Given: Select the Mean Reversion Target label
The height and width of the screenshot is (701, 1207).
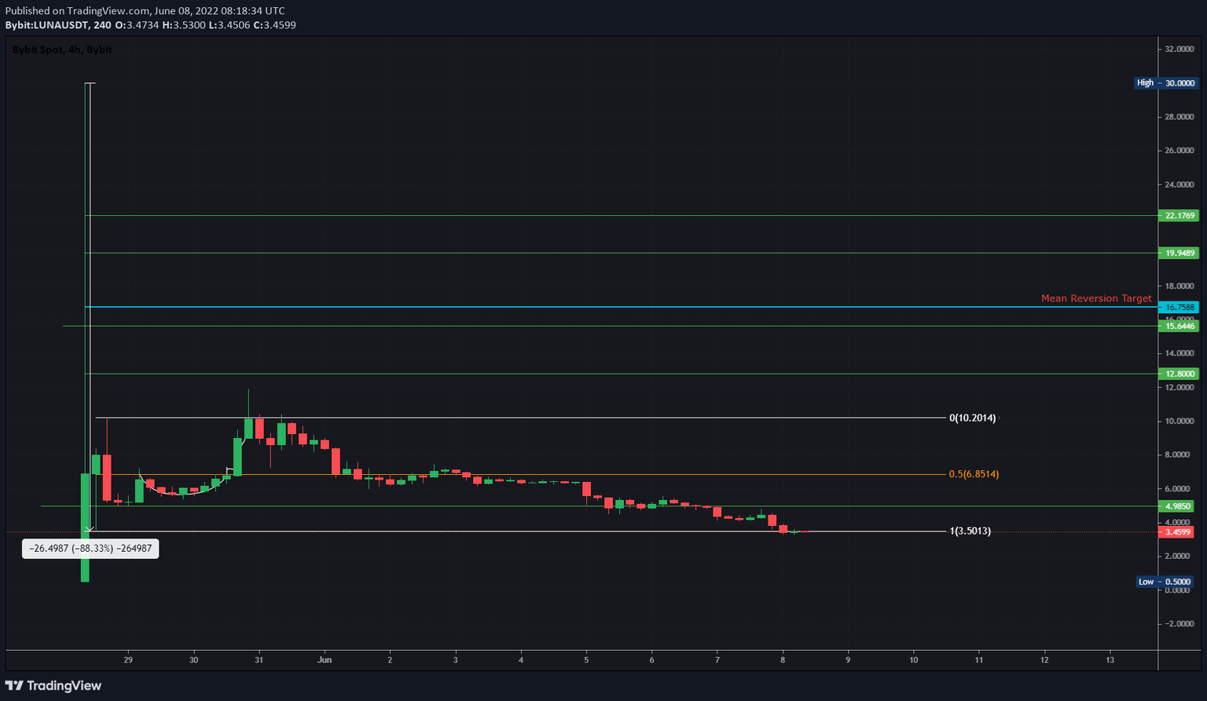Looking at the screenshot, I should [x=1096, y=298].
